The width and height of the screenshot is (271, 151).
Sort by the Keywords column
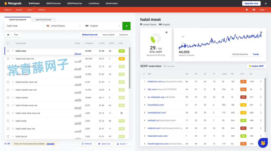point(21,43)
